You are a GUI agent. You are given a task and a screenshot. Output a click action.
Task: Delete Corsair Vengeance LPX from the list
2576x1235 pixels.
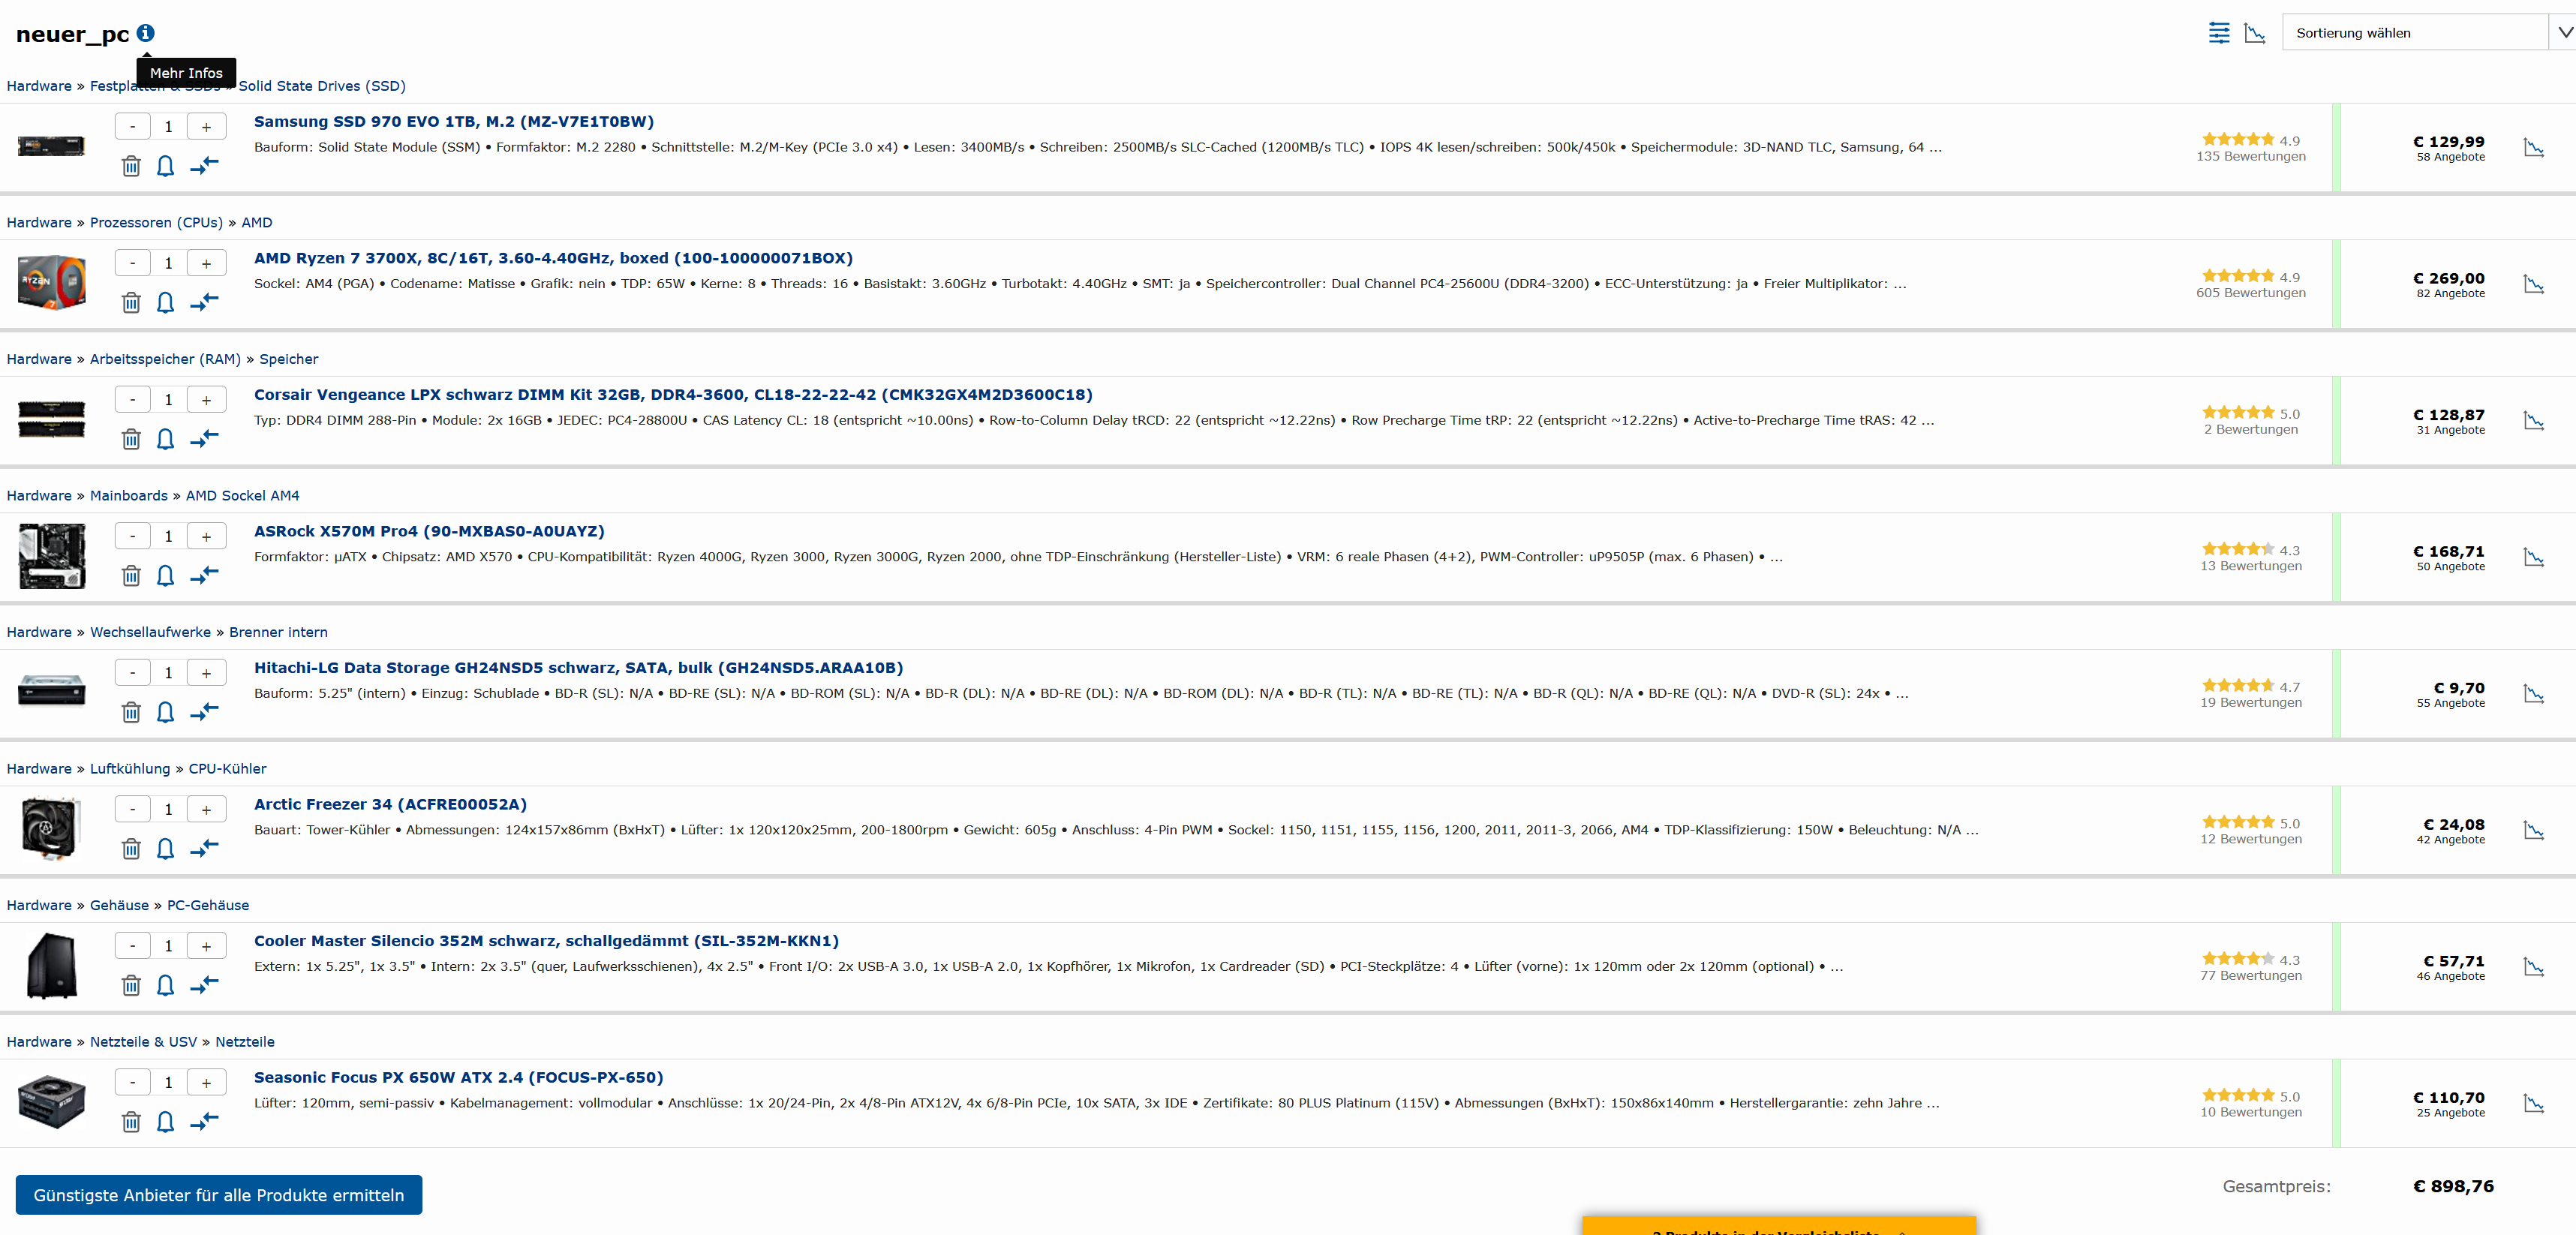(131, 439)
